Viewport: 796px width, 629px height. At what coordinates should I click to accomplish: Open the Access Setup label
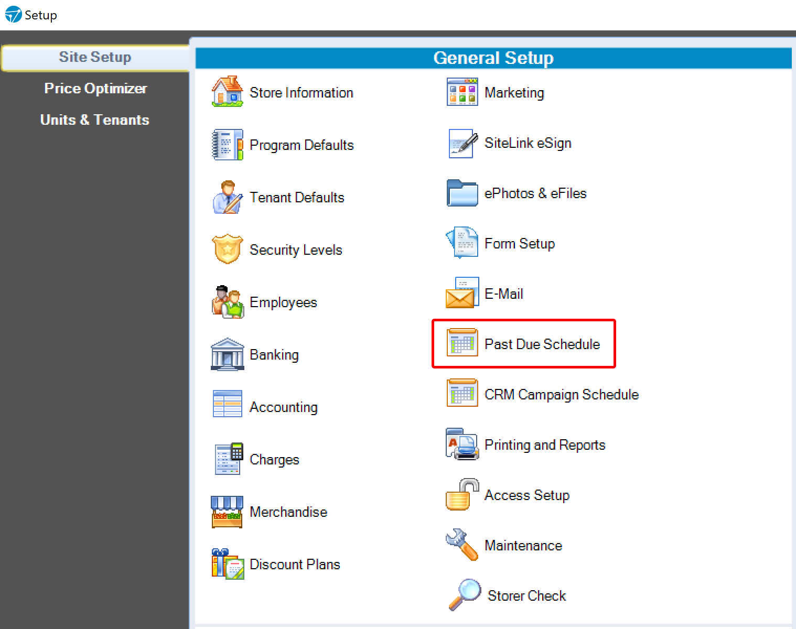click(x=527, y=495)
